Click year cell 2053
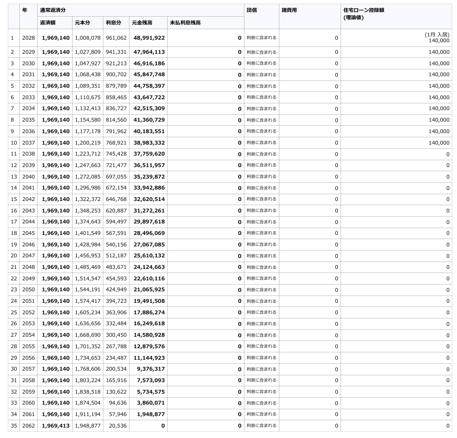Viewport: 457px width, 438px height. (28, 324)
